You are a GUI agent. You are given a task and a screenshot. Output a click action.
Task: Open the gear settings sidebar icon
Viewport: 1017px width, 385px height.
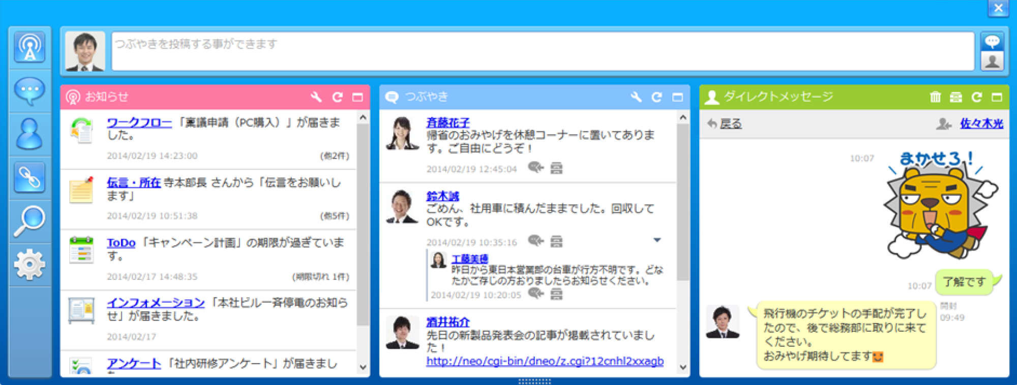click(x=29, y=264)
